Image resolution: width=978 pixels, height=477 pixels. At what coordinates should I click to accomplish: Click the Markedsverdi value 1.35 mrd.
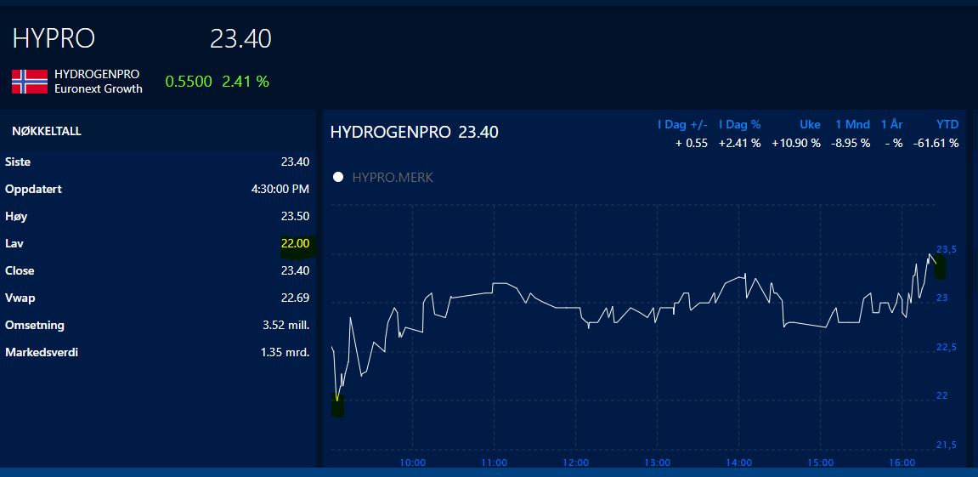(x=285, y=352)
